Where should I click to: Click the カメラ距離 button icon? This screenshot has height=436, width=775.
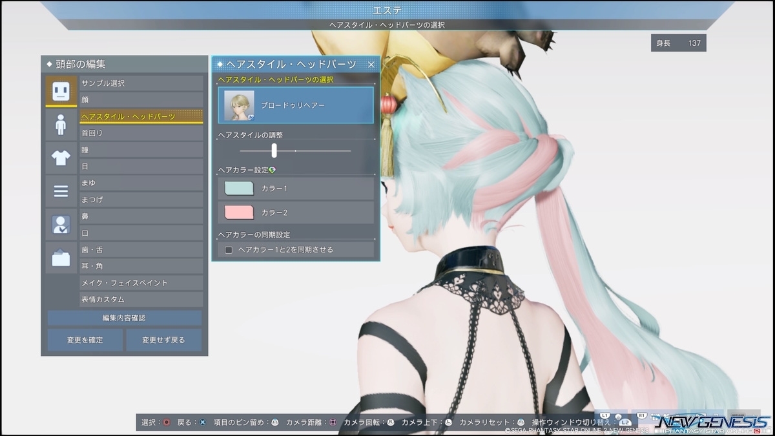333,422
